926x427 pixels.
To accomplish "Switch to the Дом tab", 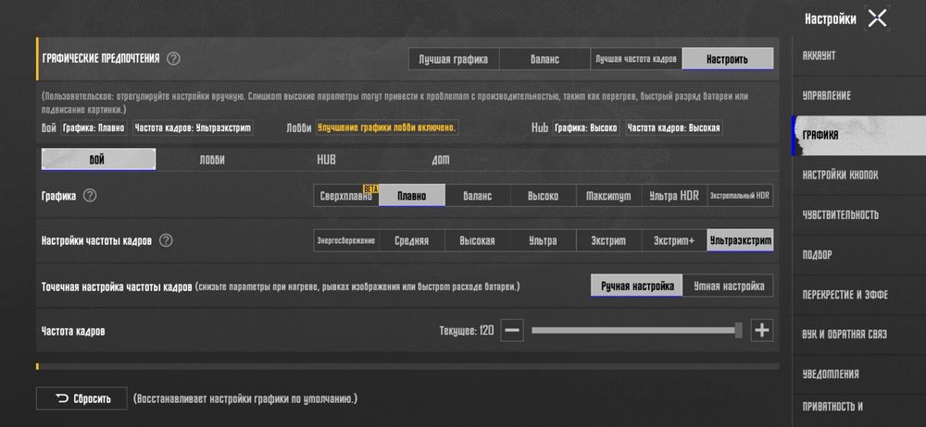I will [x=441, y=160].
